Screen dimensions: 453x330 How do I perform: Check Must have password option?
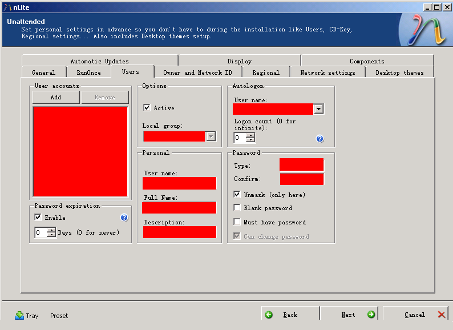[x=237, y=222]
